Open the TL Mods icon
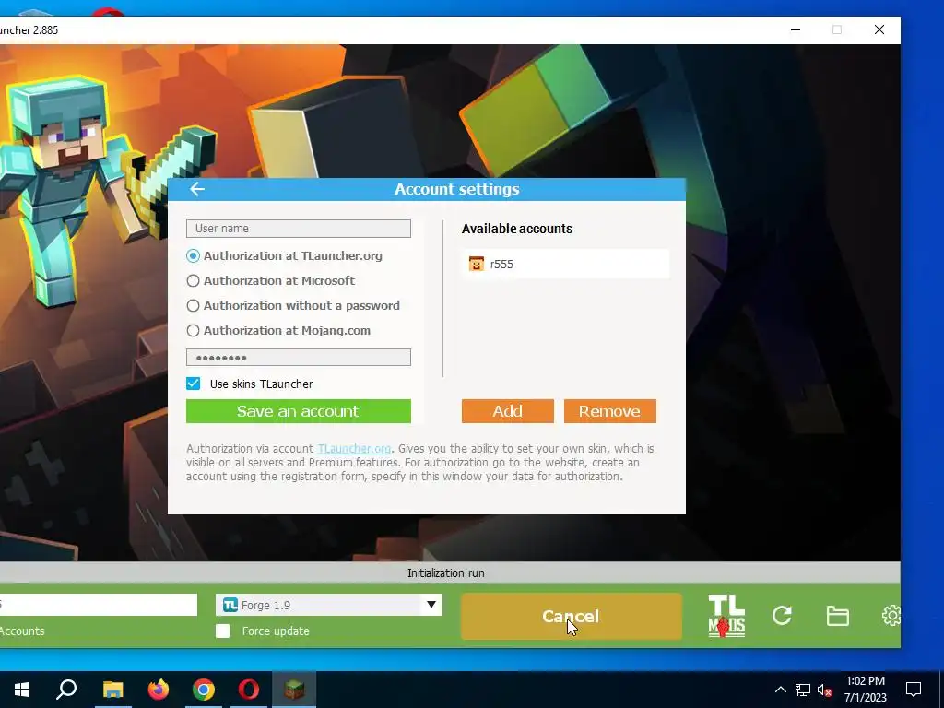The width and height of the screenshot is (944, 708). click(726, 616)
